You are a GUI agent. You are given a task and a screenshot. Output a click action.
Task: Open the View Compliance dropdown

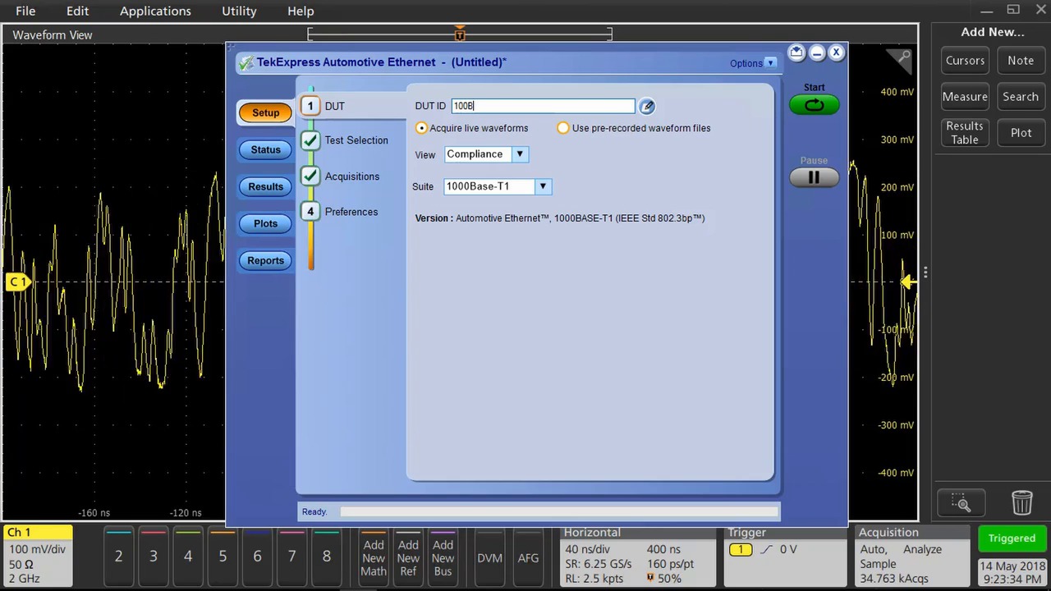pyautogui.click(x=519, y=153)
